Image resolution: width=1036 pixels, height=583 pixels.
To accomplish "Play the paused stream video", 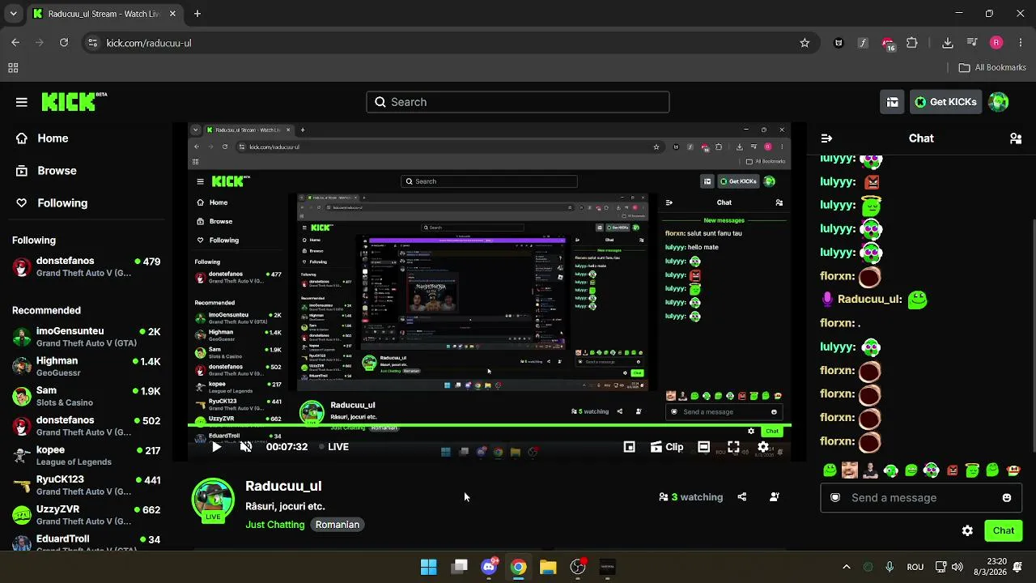I will [x=216, y=447].
